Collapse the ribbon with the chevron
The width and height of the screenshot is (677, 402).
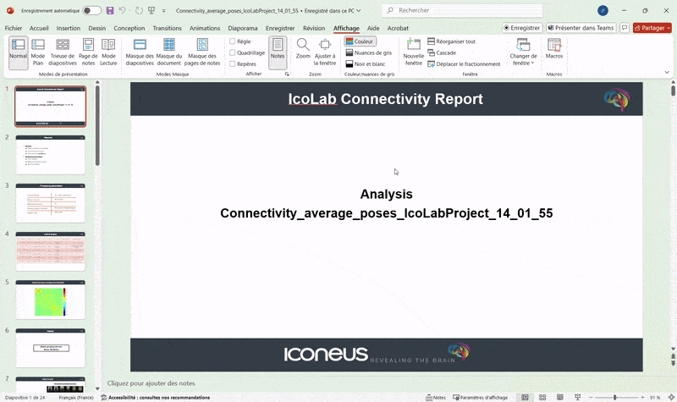pos(667,72)
